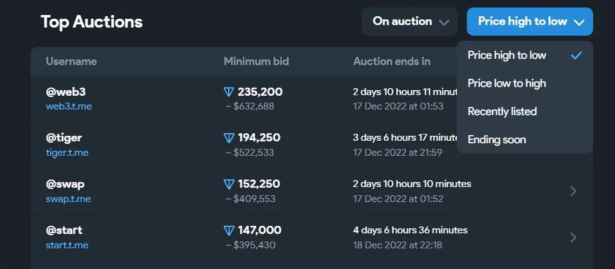Click the TON icon beside 152,250
The width and height of the screenshot is (615, 269).
[229, 184]
